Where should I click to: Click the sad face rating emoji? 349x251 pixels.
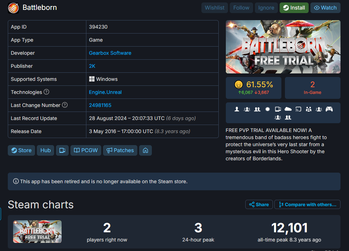point(239,85)
